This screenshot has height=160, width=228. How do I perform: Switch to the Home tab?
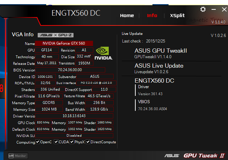pos(127,15)
